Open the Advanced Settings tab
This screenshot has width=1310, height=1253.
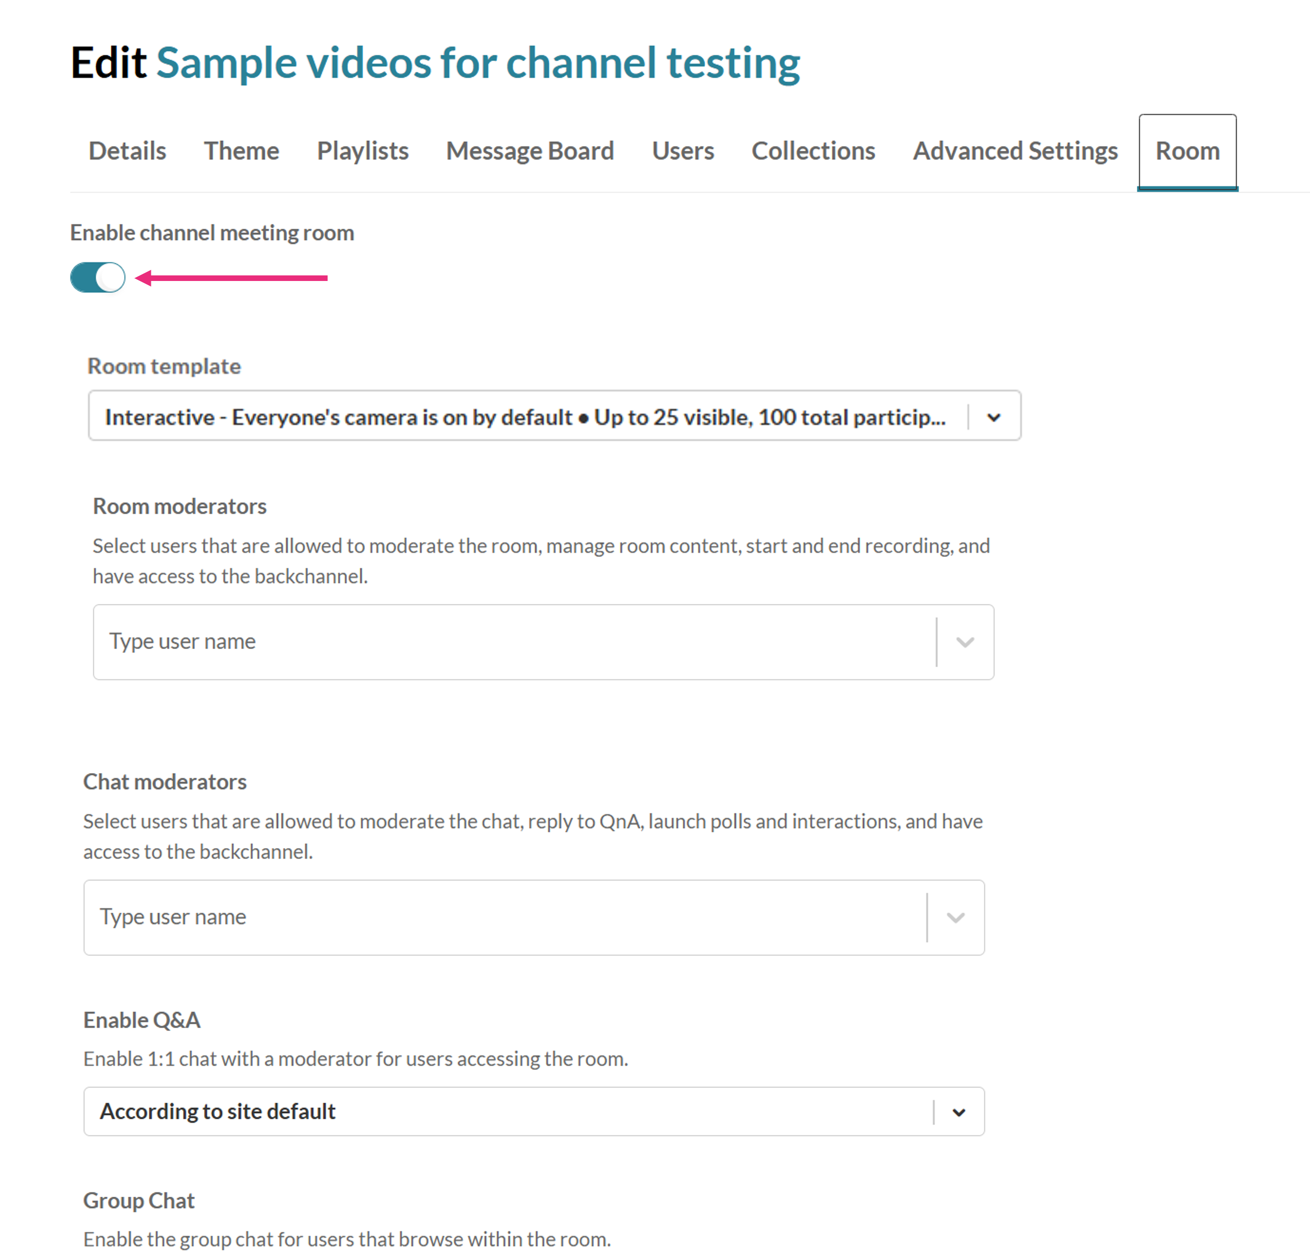point(1015,151)
